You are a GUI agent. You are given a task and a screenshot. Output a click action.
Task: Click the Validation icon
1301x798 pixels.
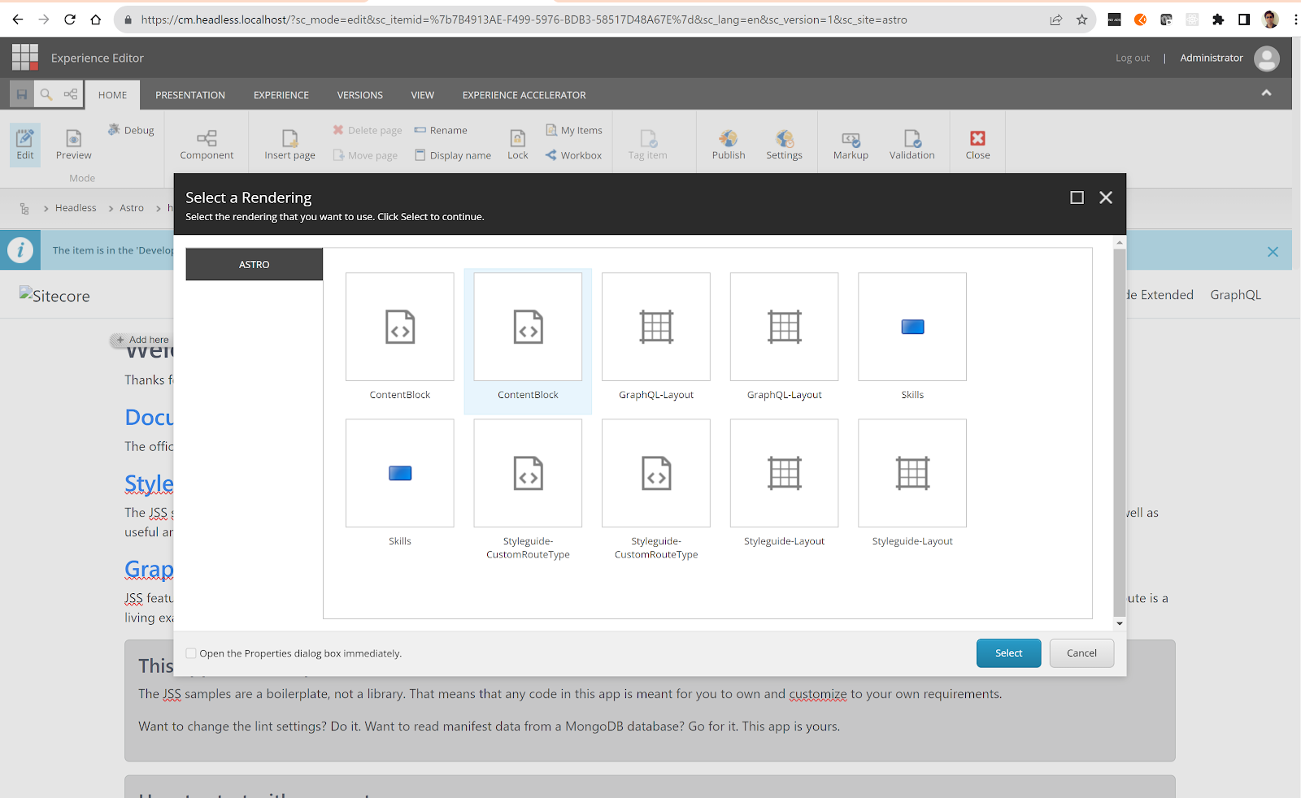click(912, 145)
